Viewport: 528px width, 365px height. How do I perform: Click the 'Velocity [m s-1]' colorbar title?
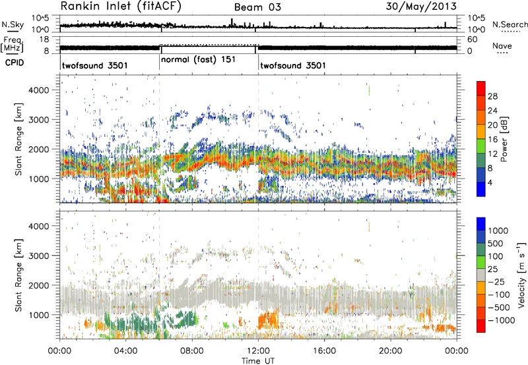coord(521,275)
